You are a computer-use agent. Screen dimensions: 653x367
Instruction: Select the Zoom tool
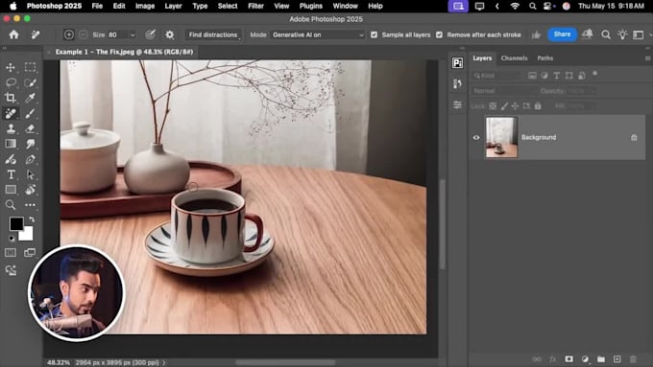(11, 205)
